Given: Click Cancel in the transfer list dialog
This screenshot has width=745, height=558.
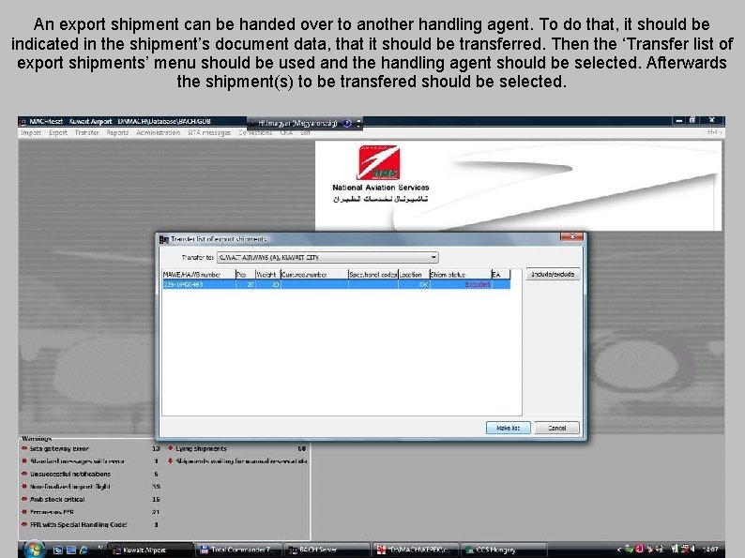Looking at the screenshot, I should (556, 428).
